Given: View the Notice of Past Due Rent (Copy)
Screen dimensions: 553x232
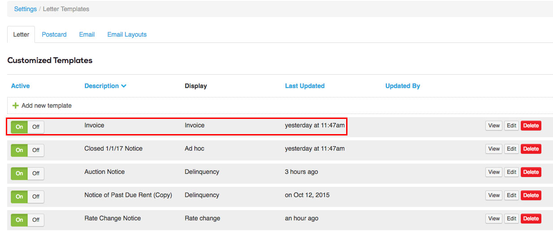Looking at the screenshot, I should click(x=494, y=195).
